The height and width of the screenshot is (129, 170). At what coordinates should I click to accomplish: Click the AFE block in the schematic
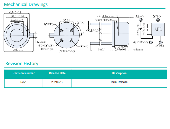click(158, 29)
